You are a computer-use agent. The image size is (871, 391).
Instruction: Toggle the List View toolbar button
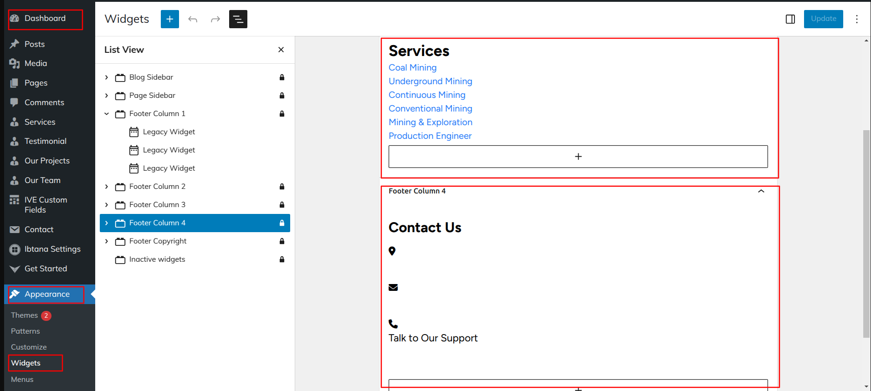[x=238, y=19]
